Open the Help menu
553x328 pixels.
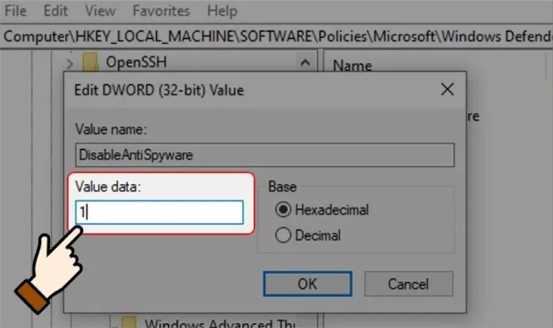pyautogui.click(x=222, y=11)
